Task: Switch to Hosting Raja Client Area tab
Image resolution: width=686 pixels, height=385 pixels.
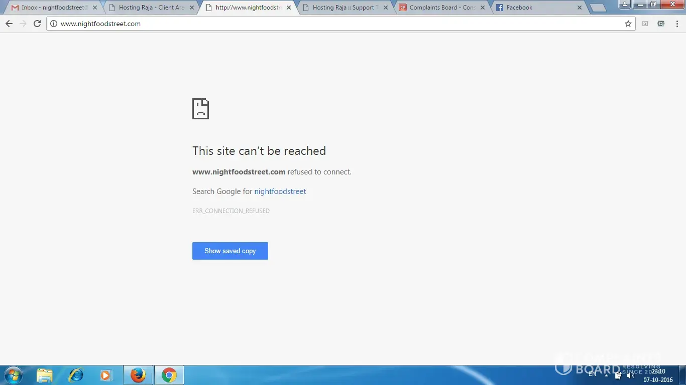Action: (151, 8)
